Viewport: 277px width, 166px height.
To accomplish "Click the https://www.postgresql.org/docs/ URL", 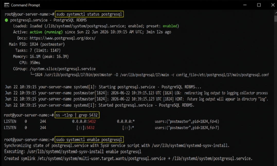I will click(x=62, y=38).
